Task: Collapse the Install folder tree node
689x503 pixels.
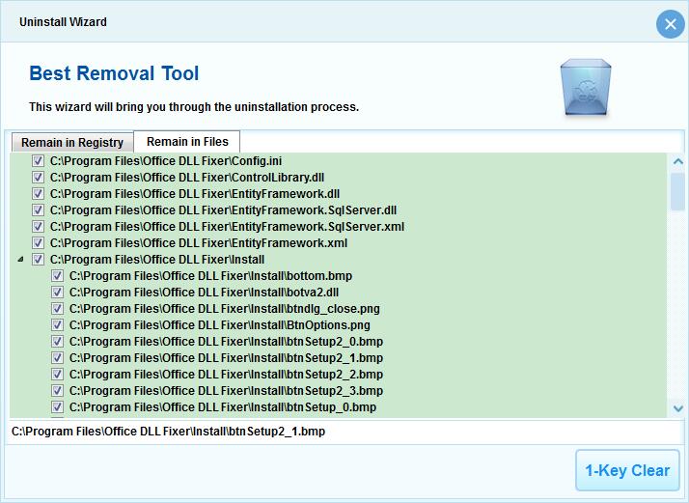Action: [x=20, y=260]
